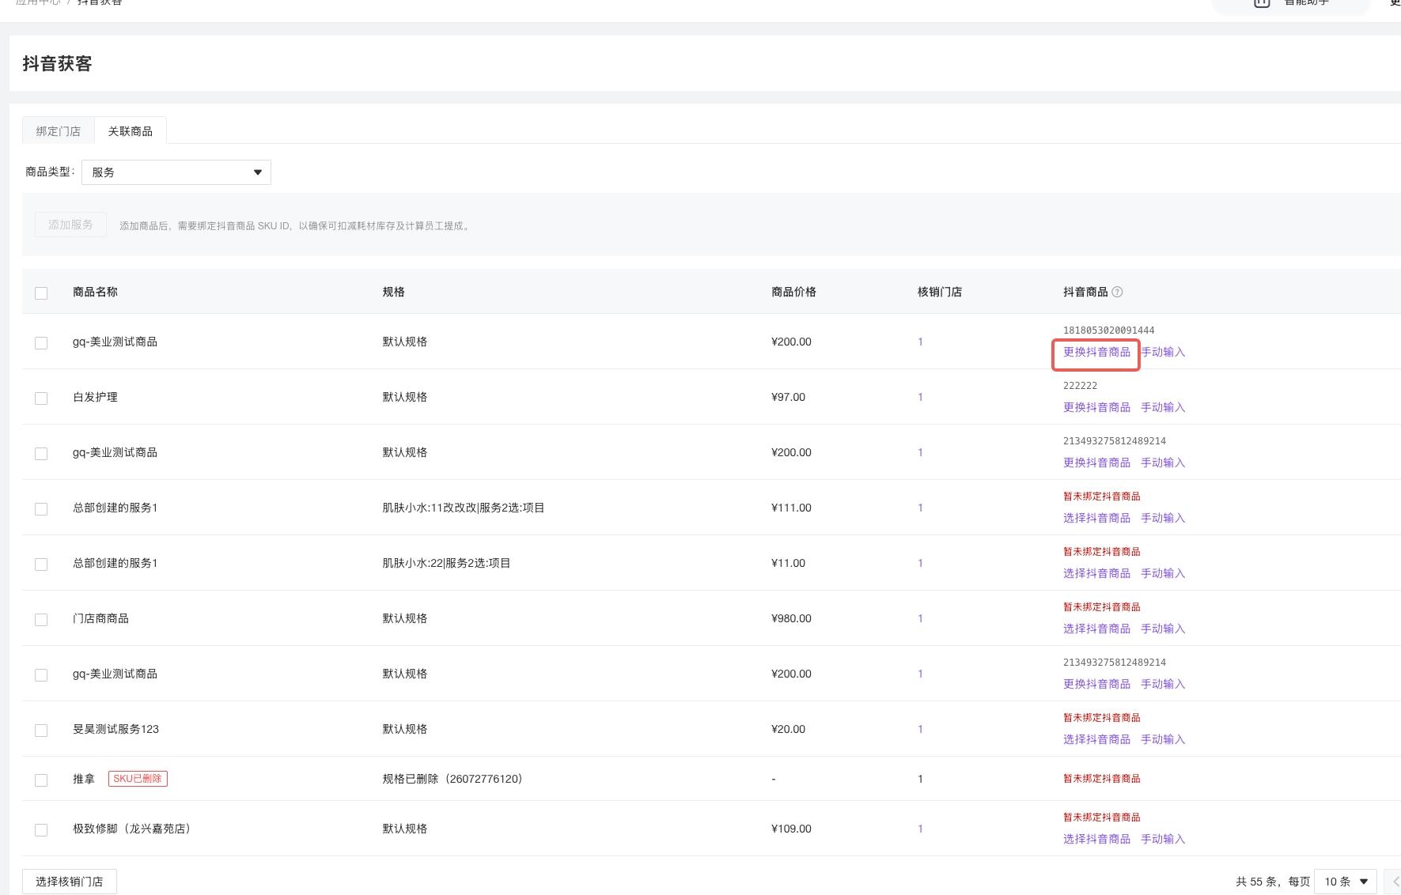Check the 推拿 row checkbox
Viewport: 1401px width, 895px height.
41,780
